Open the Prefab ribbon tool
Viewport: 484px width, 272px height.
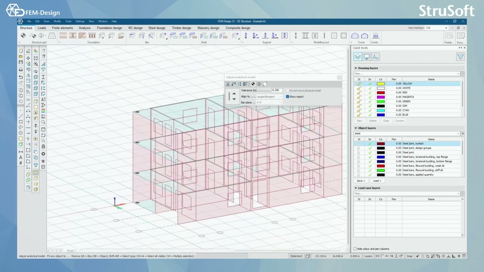449,36
